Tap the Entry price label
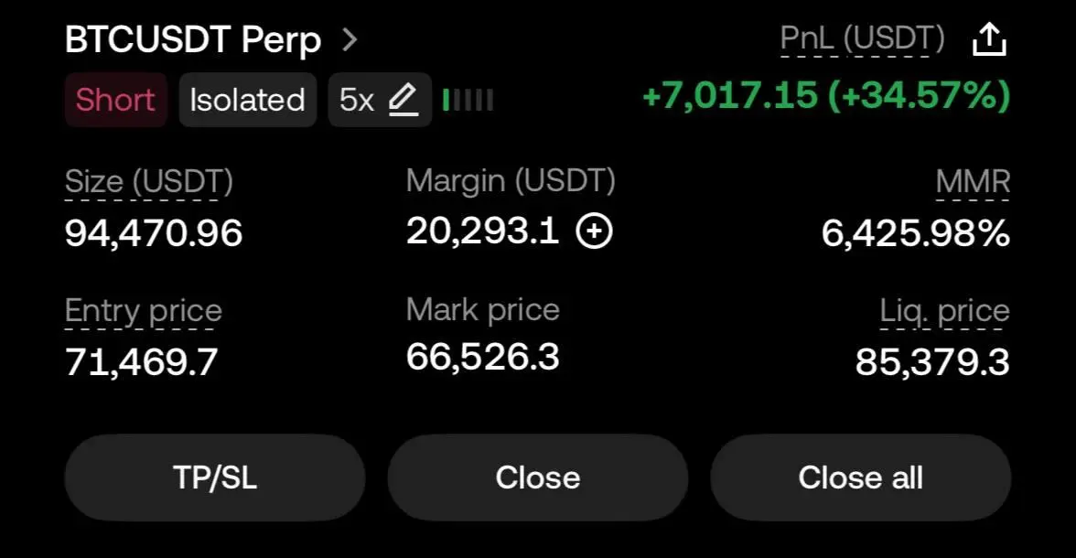The width and height of the screenshot is (1076, 558). 144,312
